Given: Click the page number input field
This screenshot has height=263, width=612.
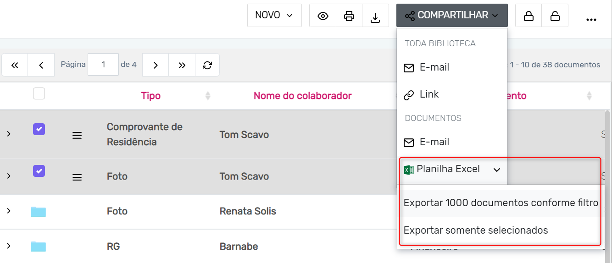Looking at the screenshot, I should point(103,65).
